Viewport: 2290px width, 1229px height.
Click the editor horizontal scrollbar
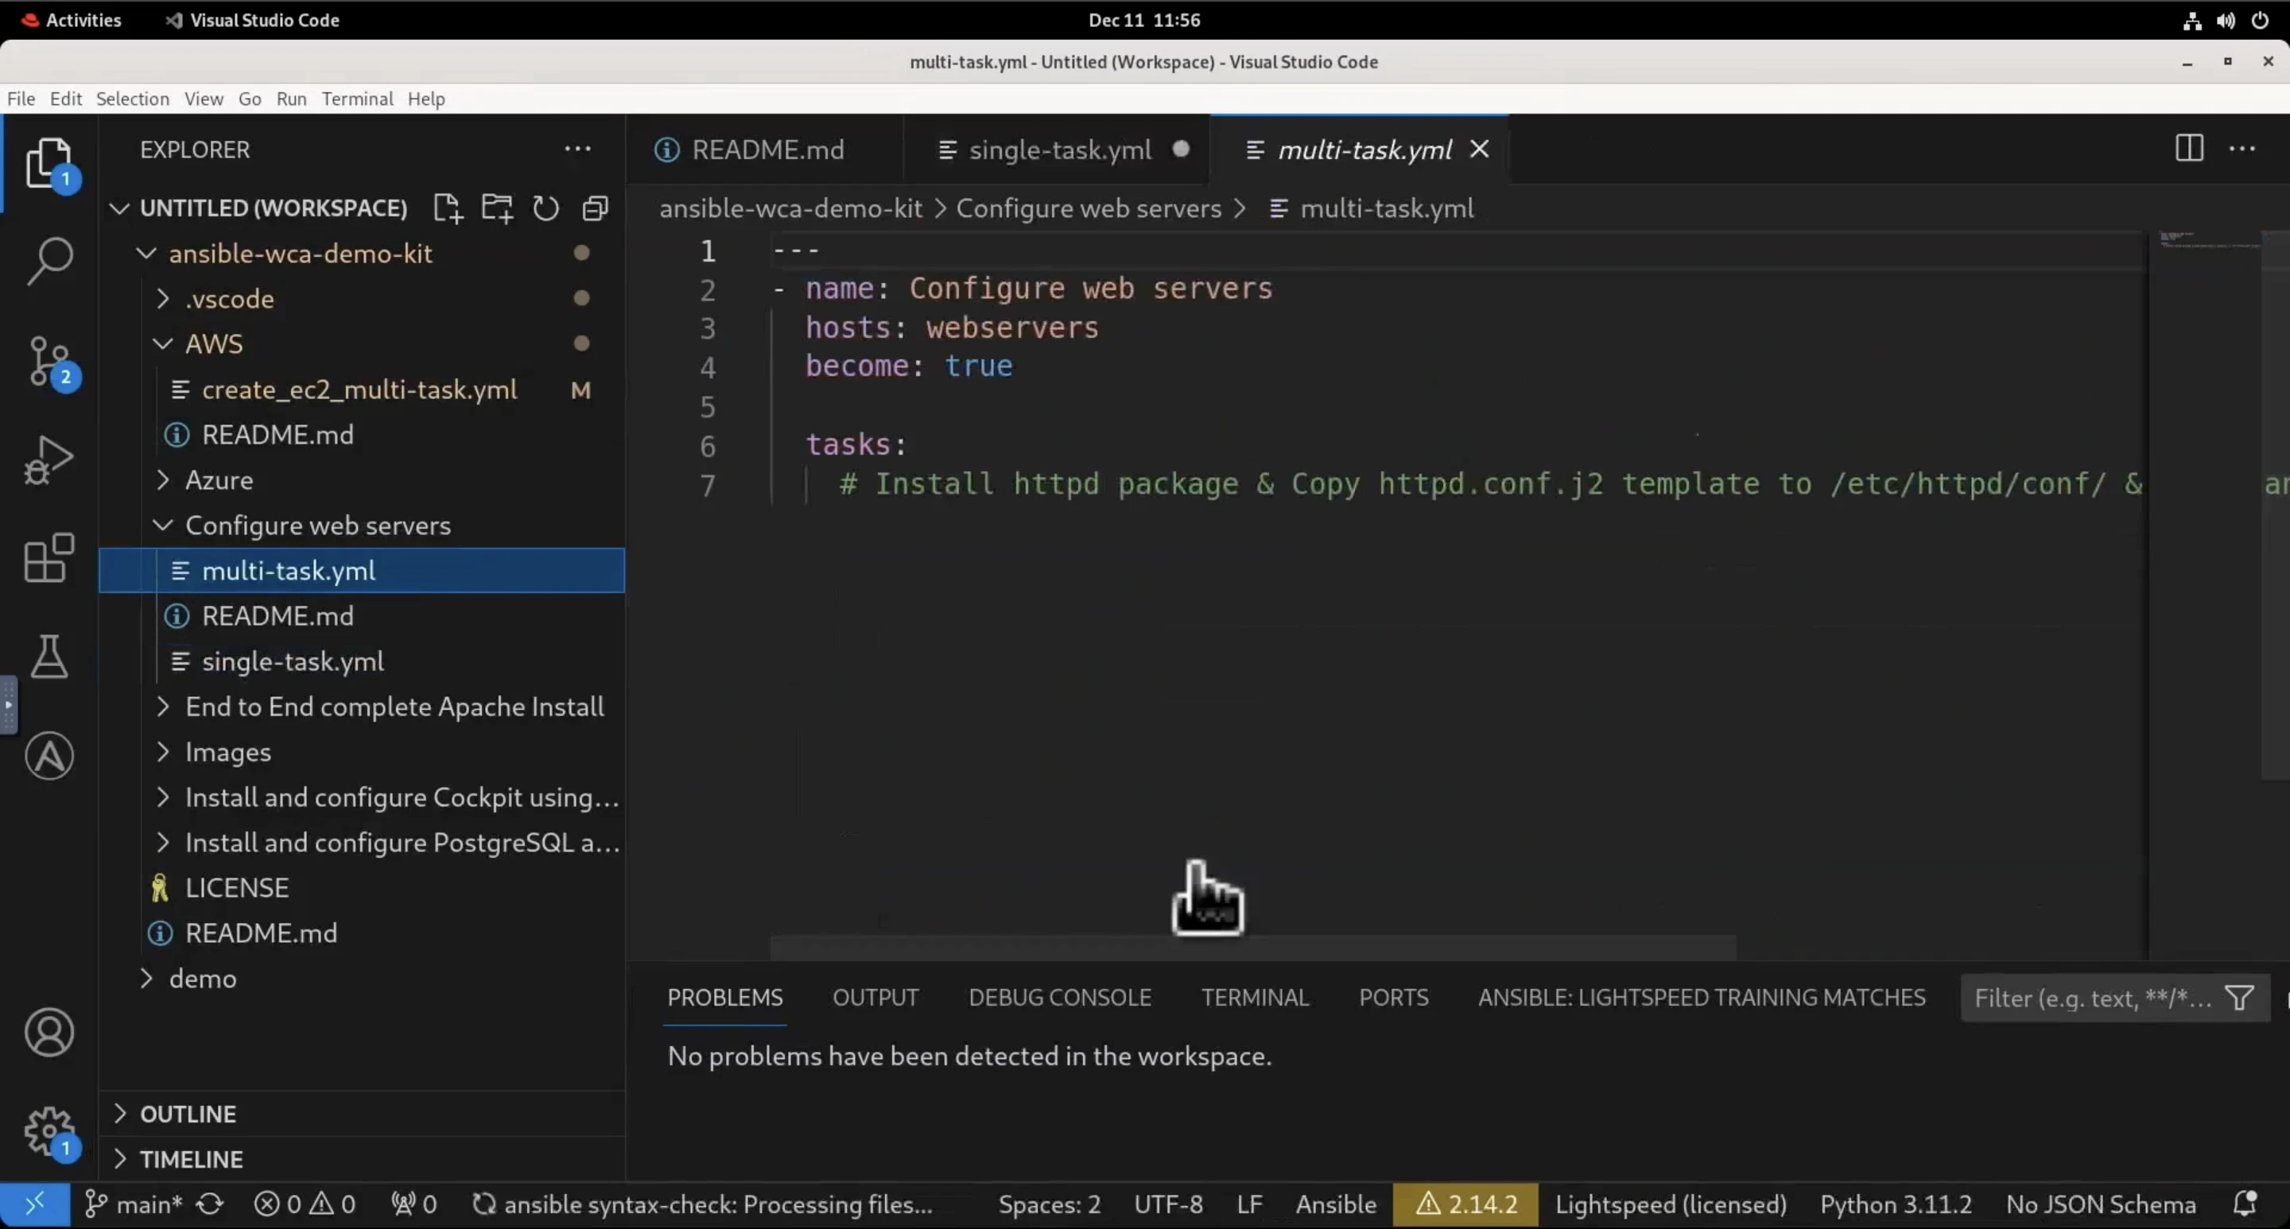1252,948
